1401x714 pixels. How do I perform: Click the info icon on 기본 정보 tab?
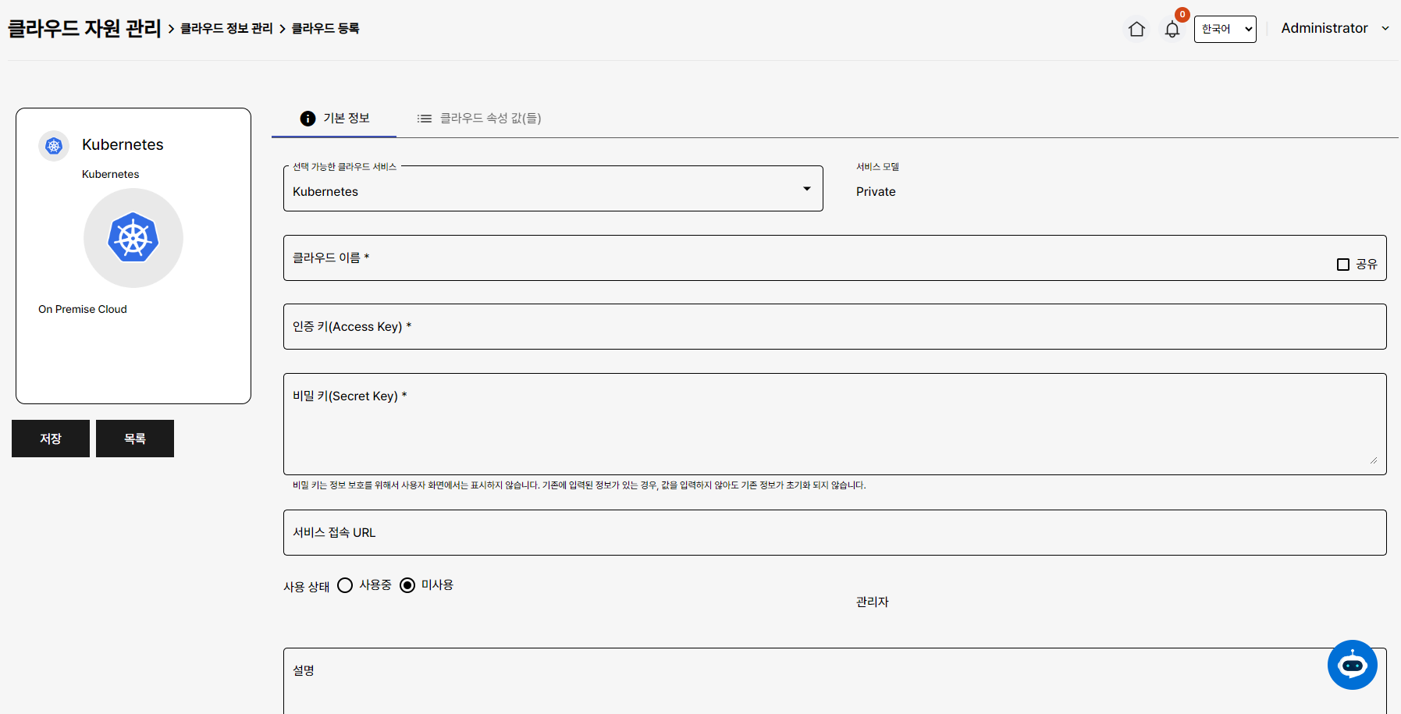tap(308, 119)
